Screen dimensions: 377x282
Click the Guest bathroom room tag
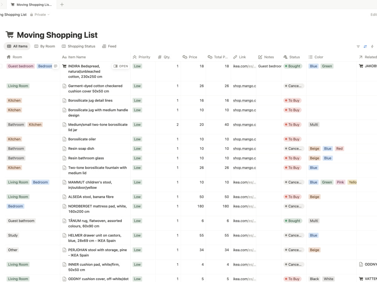pos(21,221)
